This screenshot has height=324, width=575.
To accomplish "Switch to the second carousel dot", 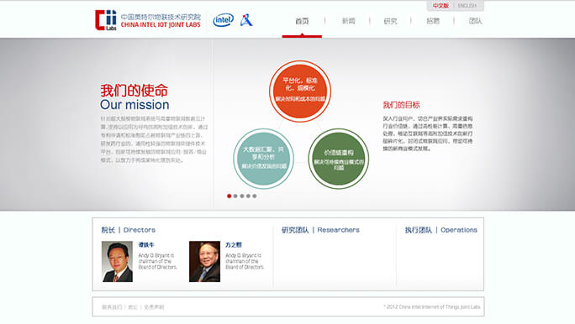I will click(x=235, y=196).
